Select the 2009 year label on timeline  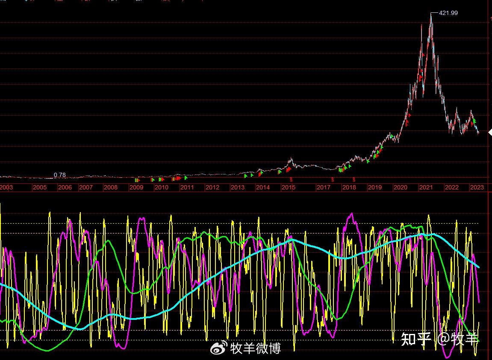136,187
